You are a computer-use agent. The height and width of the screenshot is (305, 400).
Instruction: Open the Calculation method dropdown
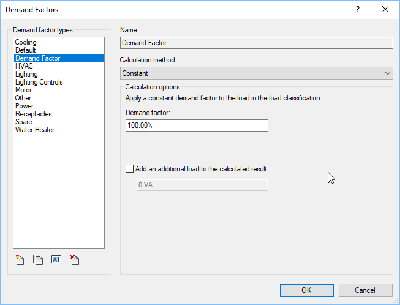(256, 73)
